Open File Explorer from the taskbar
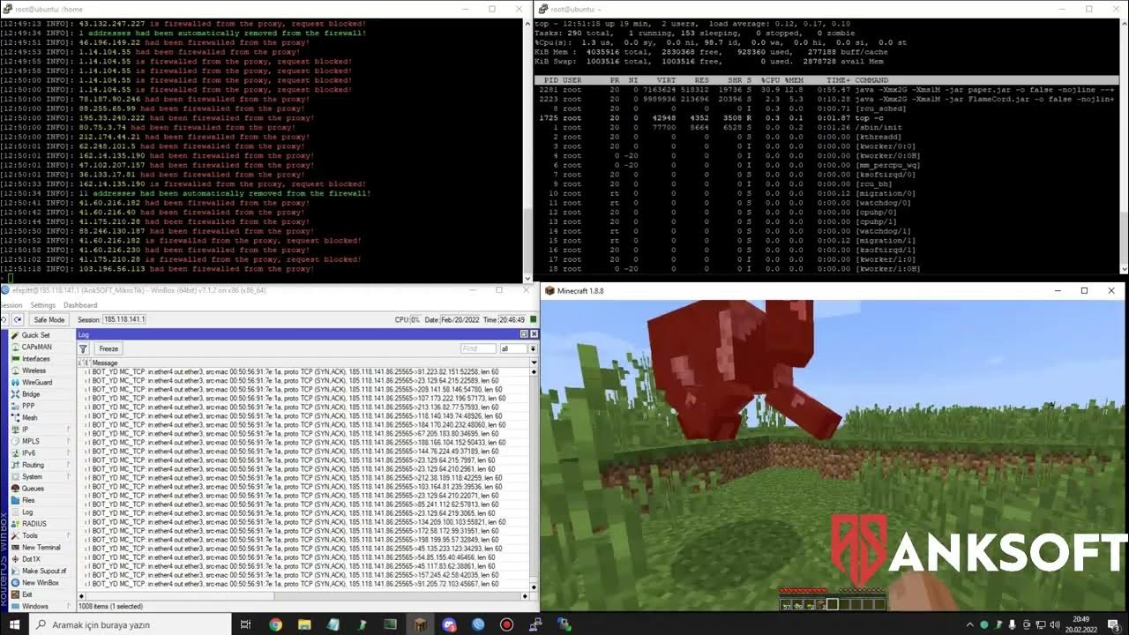The height and width of the screenshot is (635, 1129). [304, 624]
